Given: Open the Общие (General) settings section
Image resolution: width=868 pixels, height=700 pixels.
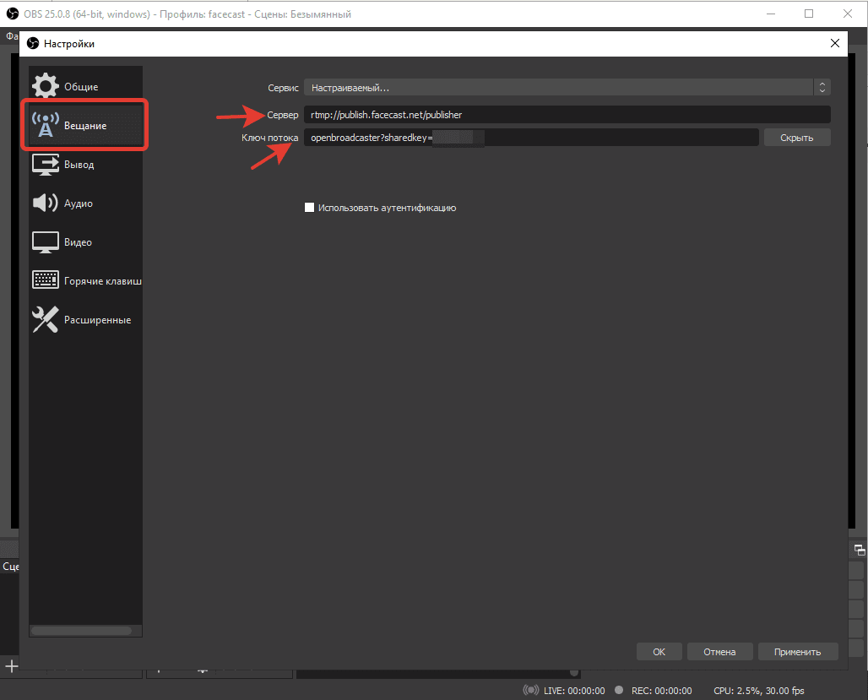Looking at the screenshot, I should [85, 86].
